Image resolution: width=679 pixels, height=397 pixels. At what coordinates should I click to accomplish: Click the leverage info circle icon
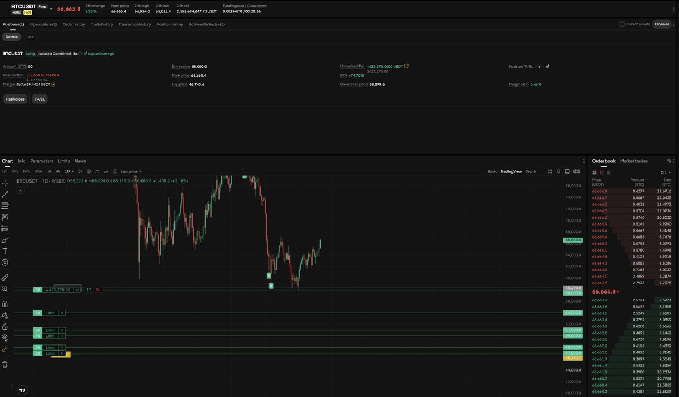(x=80, y=54)
